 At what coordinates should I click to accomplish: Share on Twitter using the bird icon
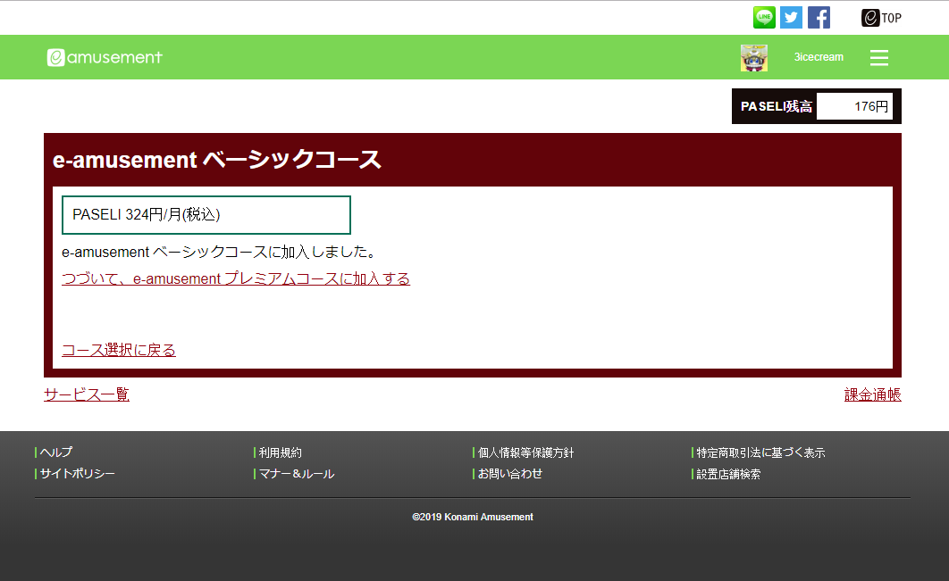[791, 18]
